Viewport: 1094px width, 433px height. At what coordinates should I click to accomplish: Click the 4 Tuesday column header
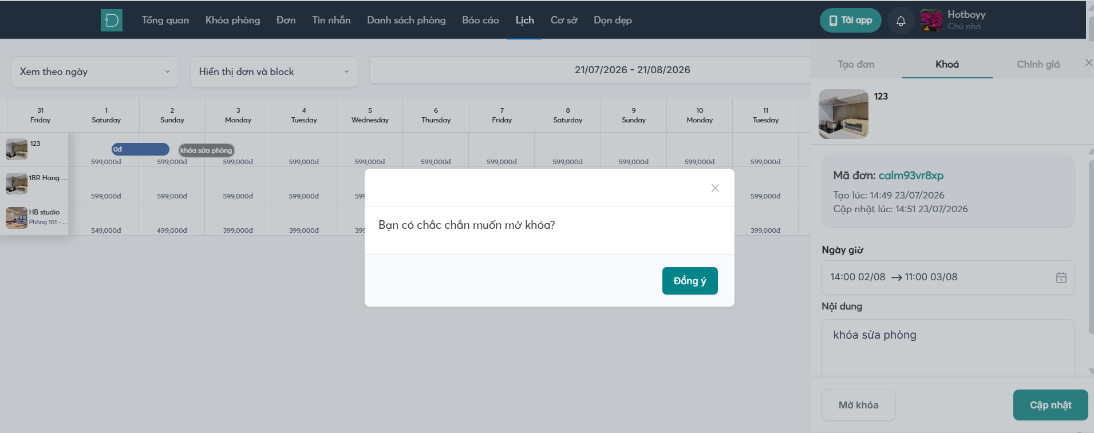304,115
